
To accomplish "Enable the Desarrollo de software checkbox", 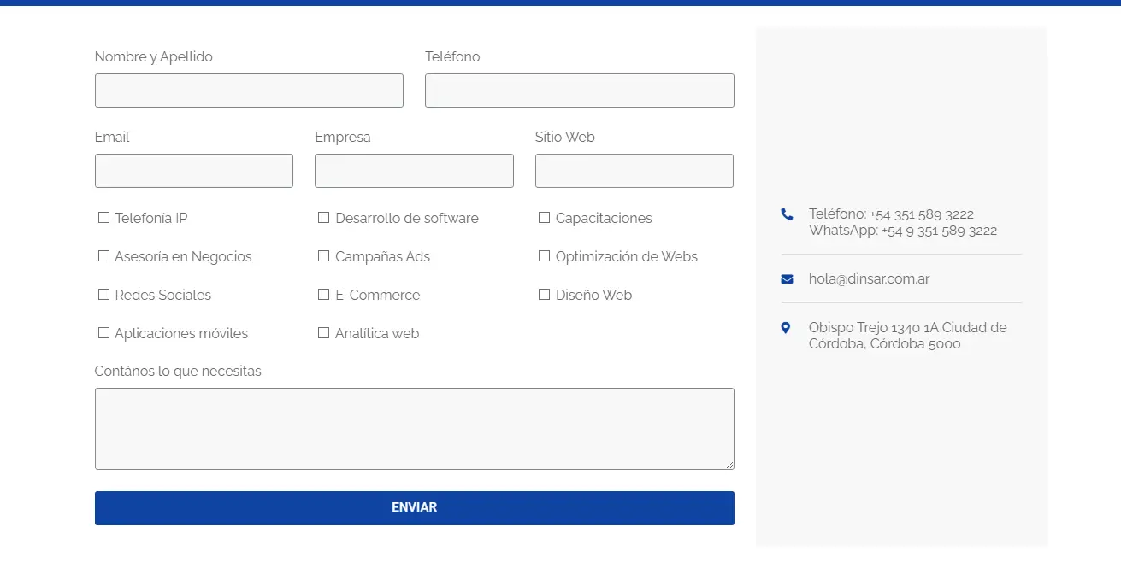I will point(324,218).
